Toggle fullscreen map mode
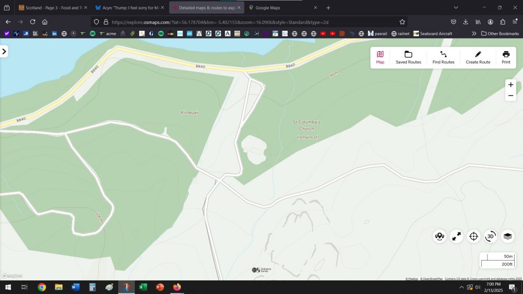 pos(457,236)
